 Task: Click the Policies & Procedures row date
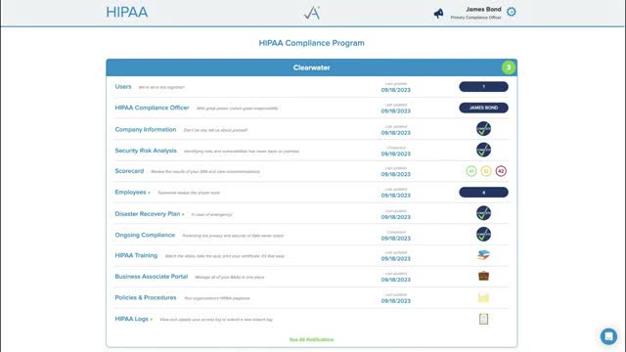[x=395, y=301]
